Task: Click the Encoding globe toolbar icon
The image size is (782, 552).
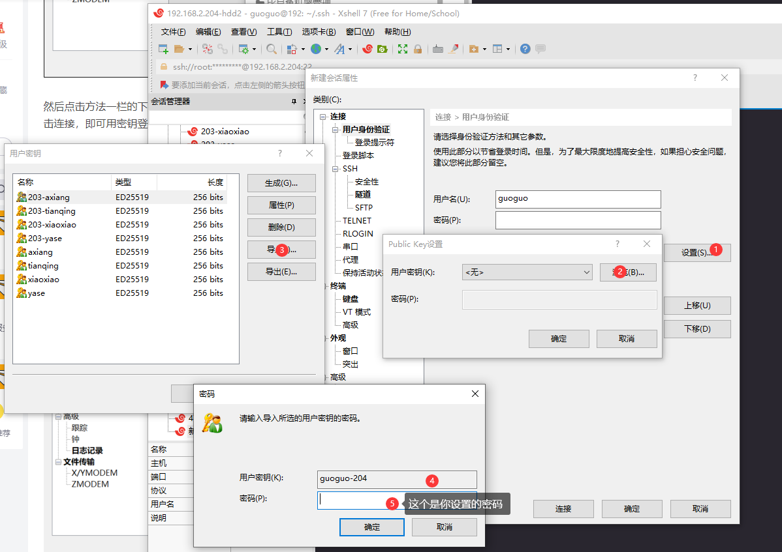Action: point(316,49)
